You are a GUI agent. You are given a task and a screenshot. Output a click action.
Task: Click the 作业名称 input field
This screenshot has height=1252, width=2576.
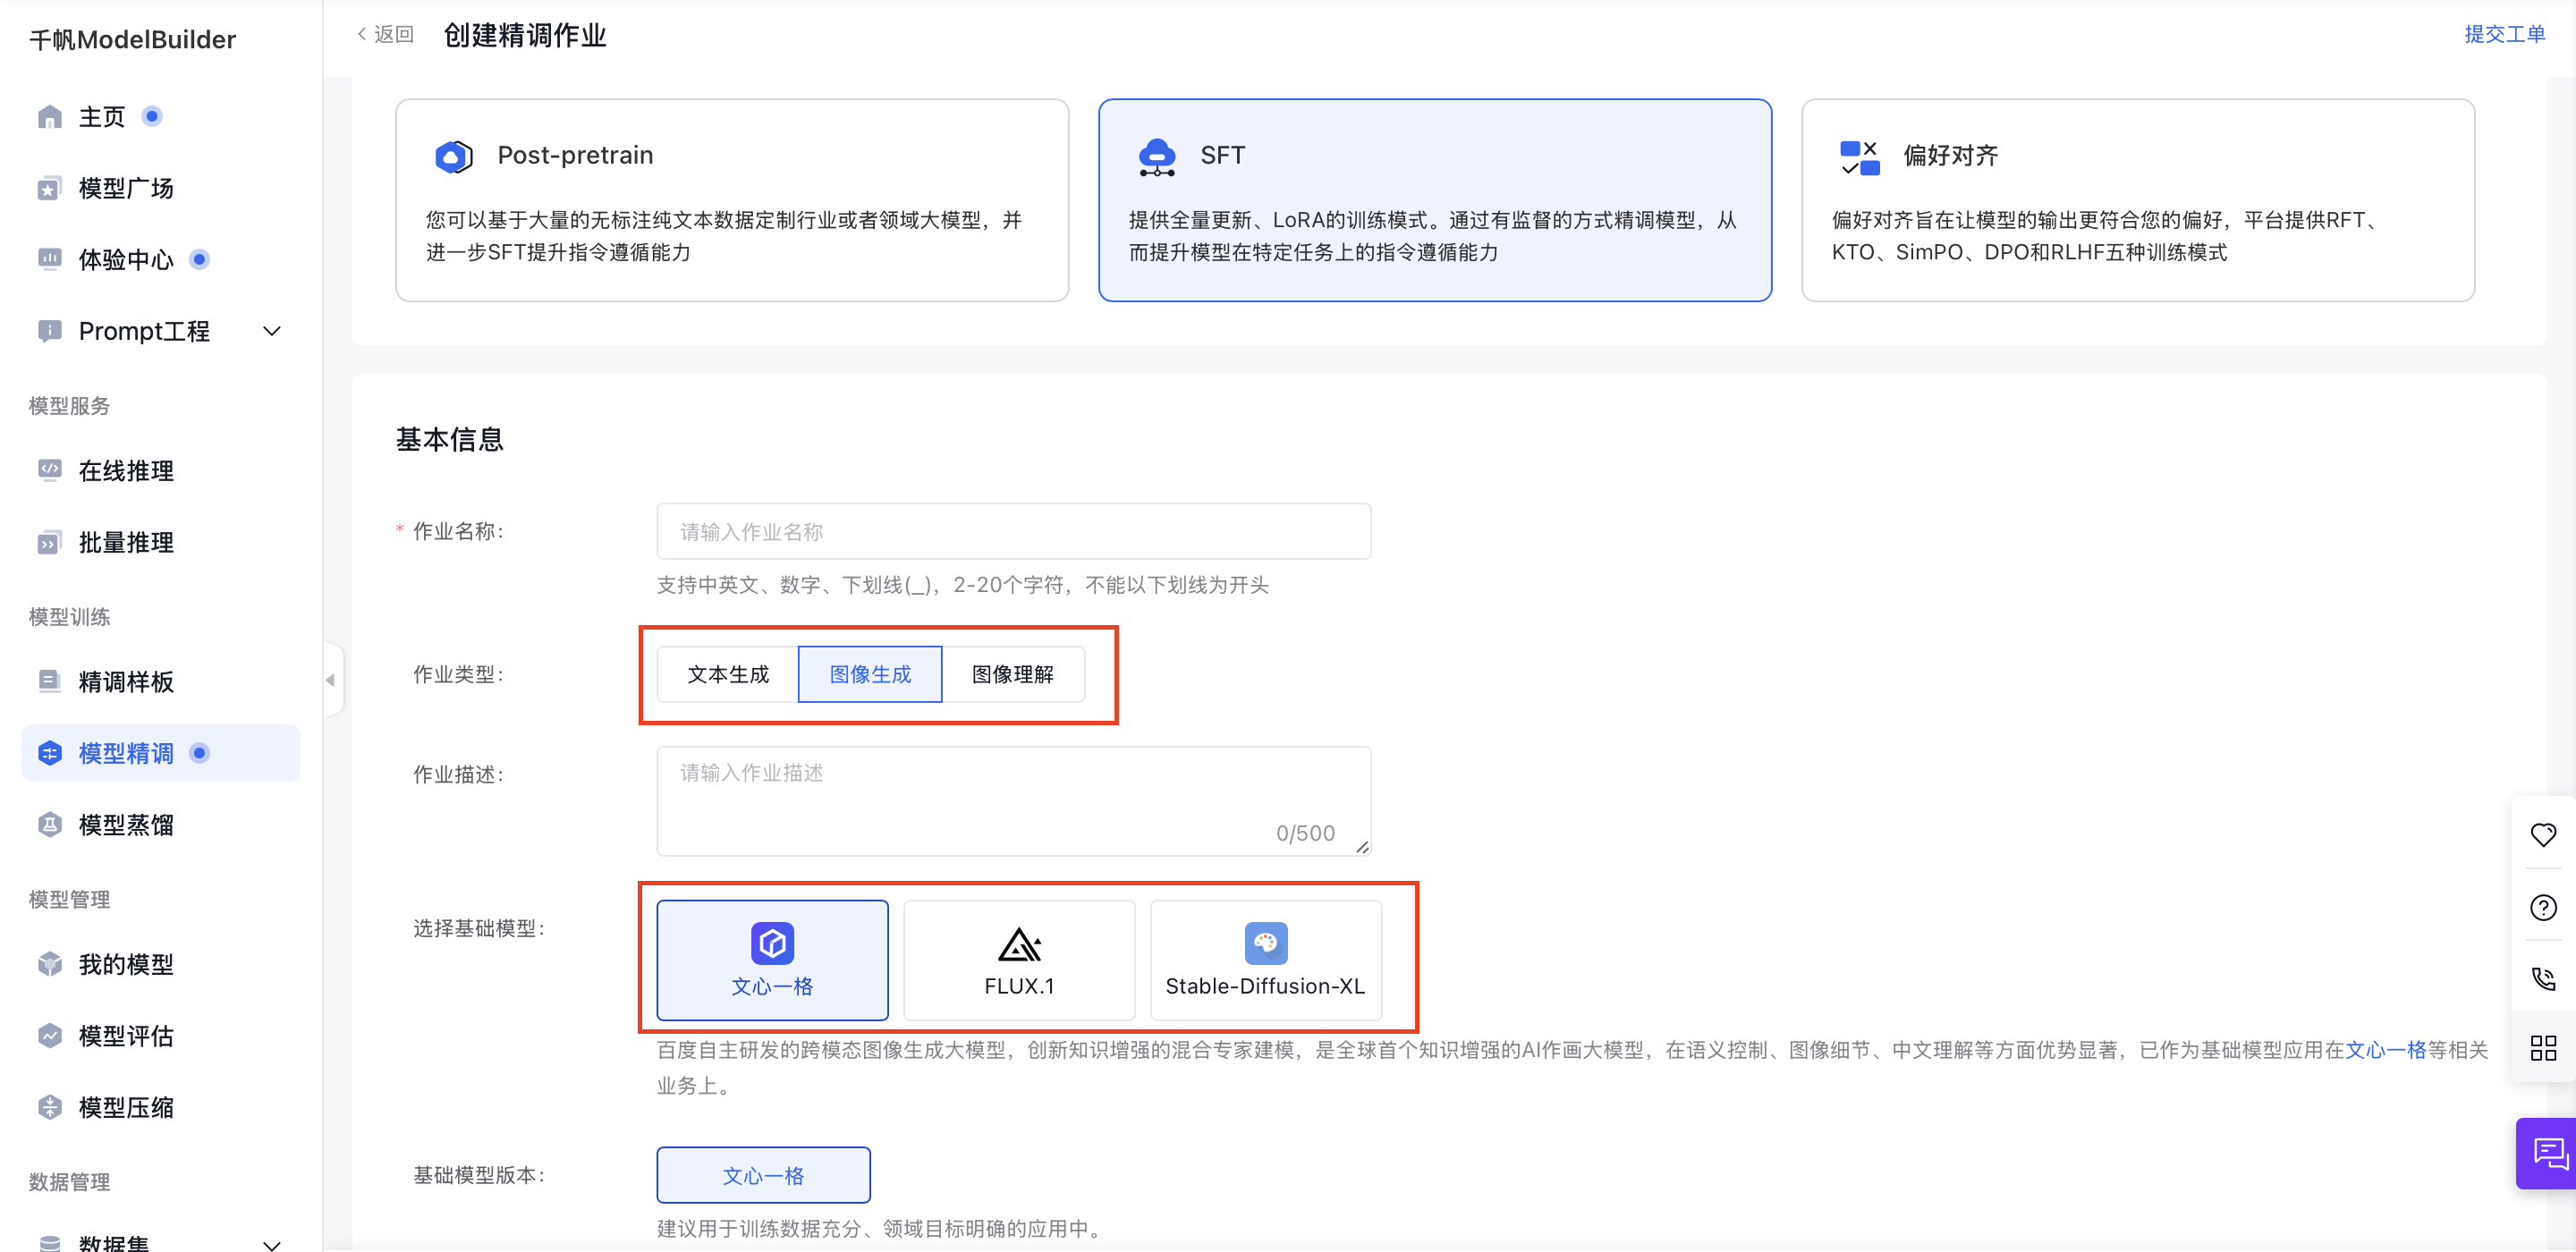tap(1013, 531)
